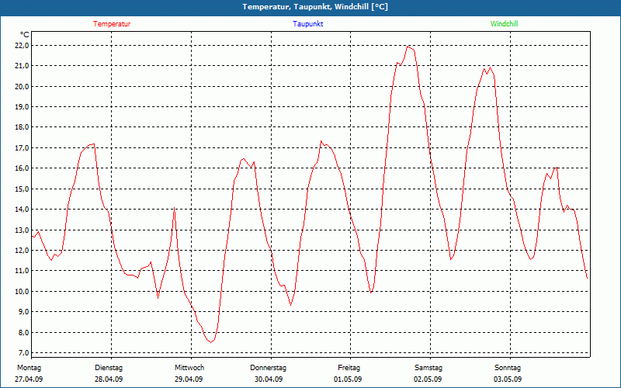This screenshot has height=388, width=621.
Task: Click the highest temperature peak near 22 degrees
Action: pyautogui.click(x=408, y=47)
